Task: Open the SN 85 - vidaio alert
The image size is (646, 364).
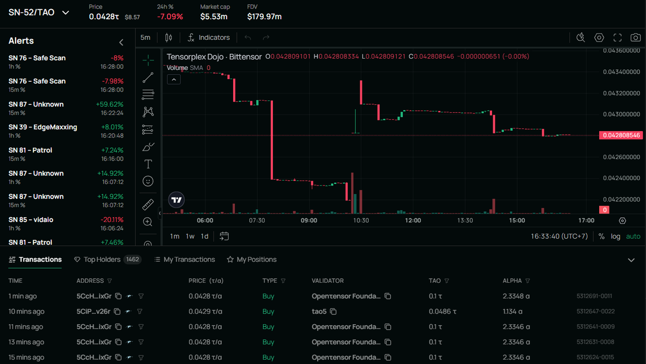Action: point(66,224)
